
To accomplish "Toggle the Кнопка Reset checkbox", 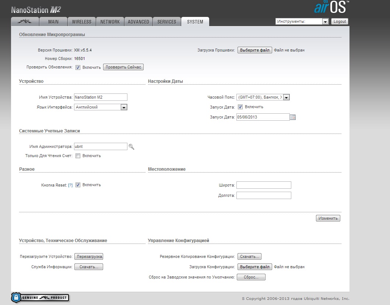I will (x=78, y=185).
